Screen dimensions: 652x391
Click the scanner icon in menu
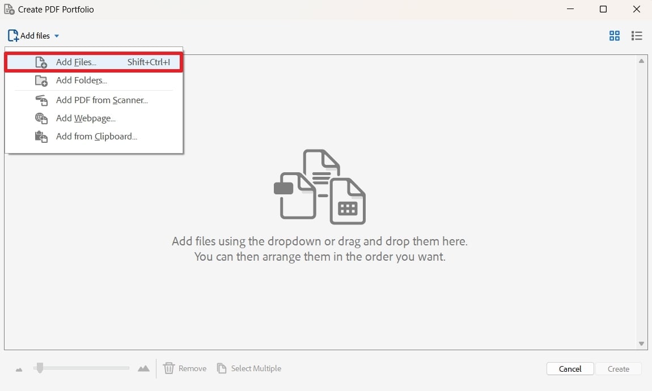click(41, 100)
